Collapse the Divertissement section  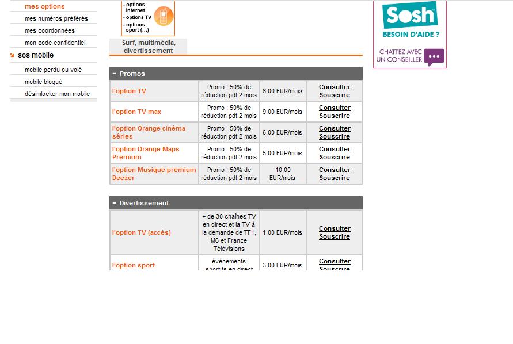[114, 204]
